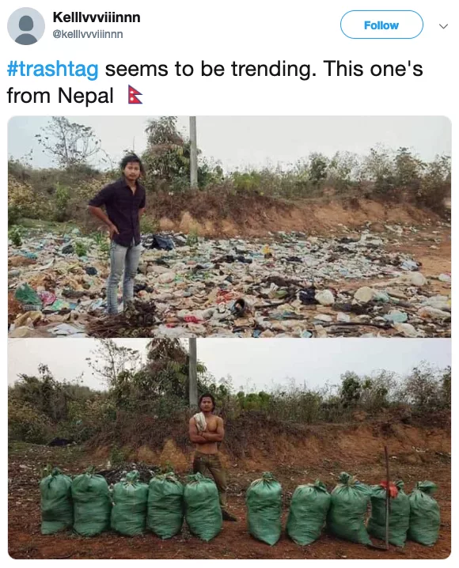
Task: Open the #trashtag hashtag link
Action: 52,69
